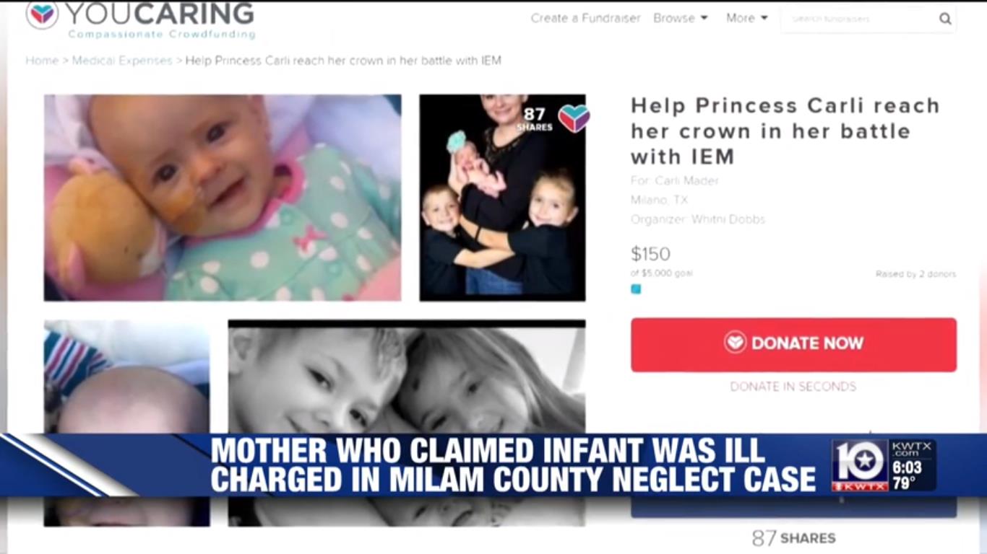The image size is (987, 554).
Task: Click the Search fundraisers input field
Action: [858, 19]
